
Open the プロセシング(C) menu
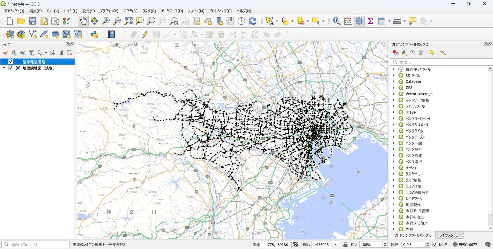(x=220, y=11)
